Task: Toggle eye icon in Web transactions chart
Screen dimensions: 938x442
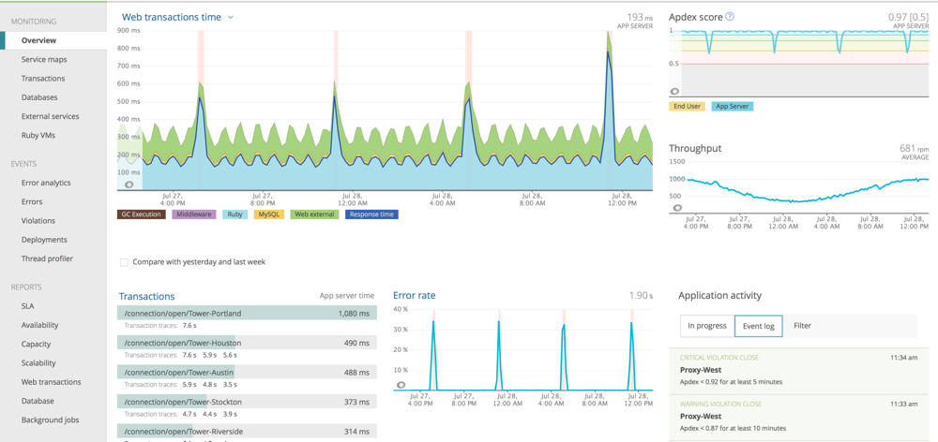Action: [x=129, y=184]
